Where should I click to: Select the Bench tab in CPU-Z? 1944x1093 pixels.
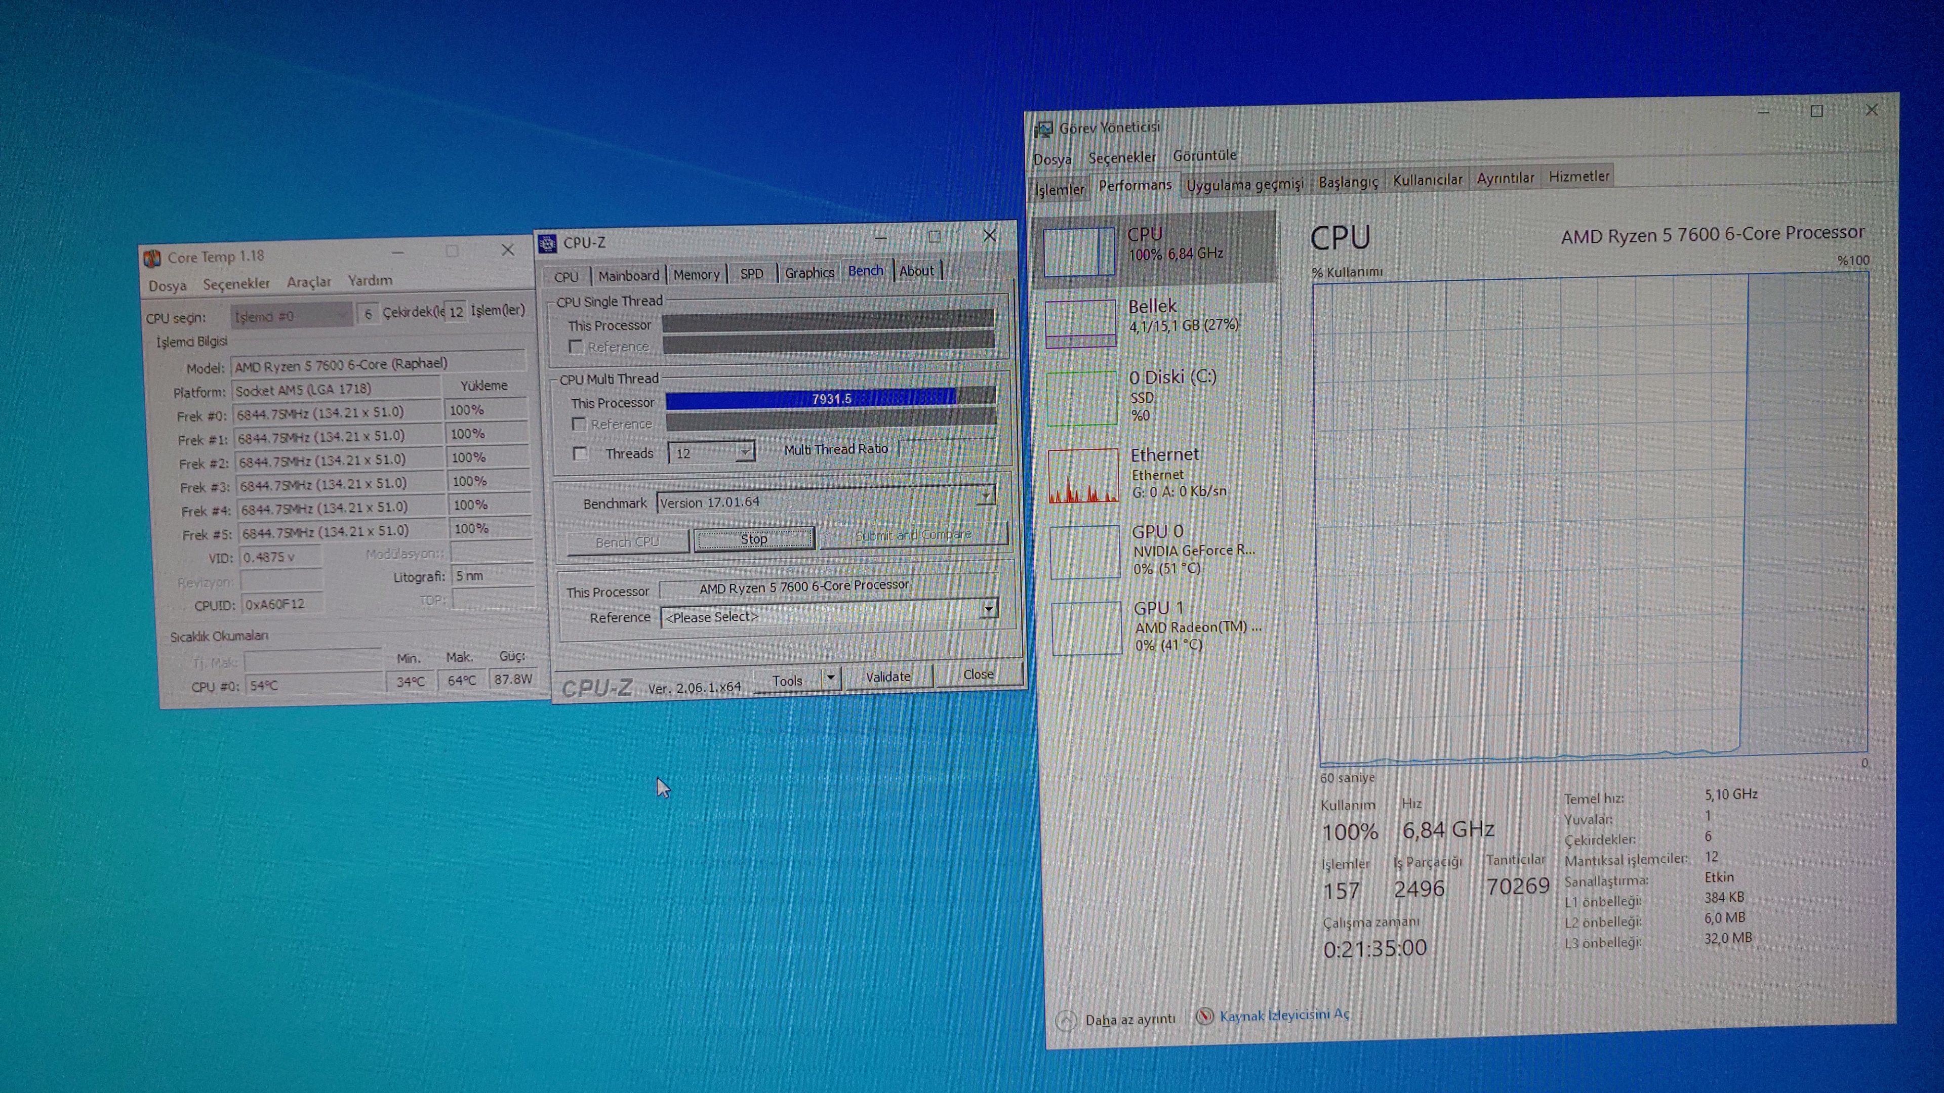click(866, 271)
